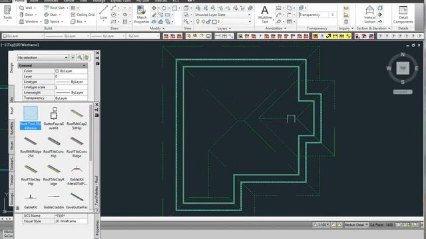Viewport: 426px width, 239px height.
Task: Click TOP face on the ViewCube
Action: pos(403,68)
